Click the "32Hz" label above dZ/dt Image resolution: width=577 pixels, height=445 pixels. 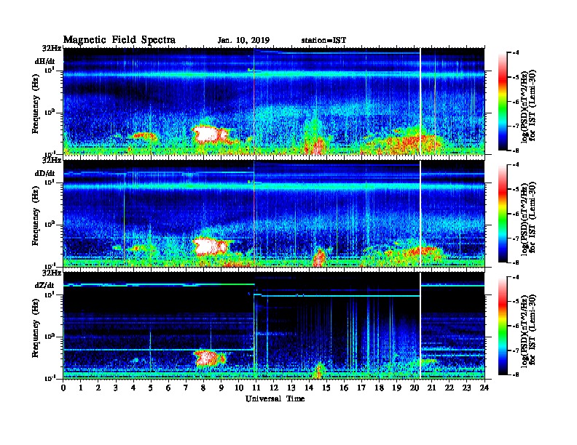coord(52,273)
